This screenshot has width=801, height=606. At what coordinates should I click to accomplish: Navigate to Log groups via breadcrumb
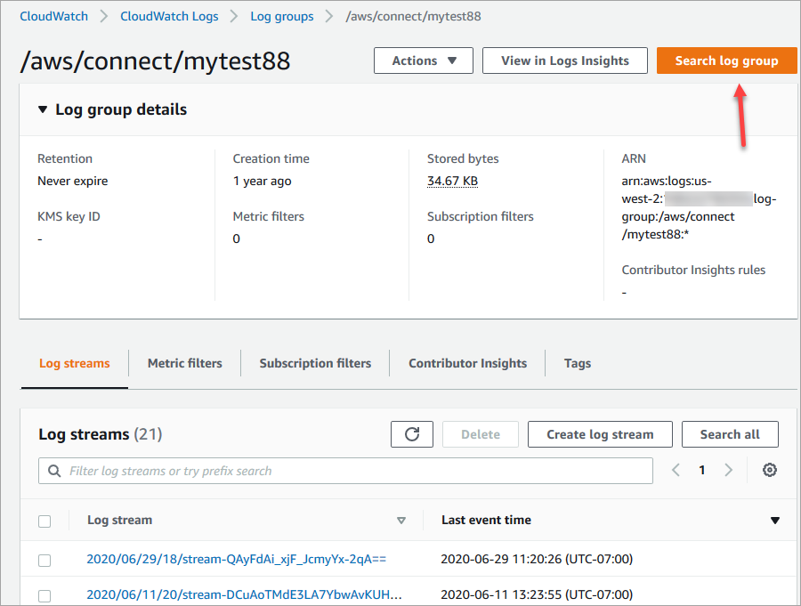coord(282,15)
